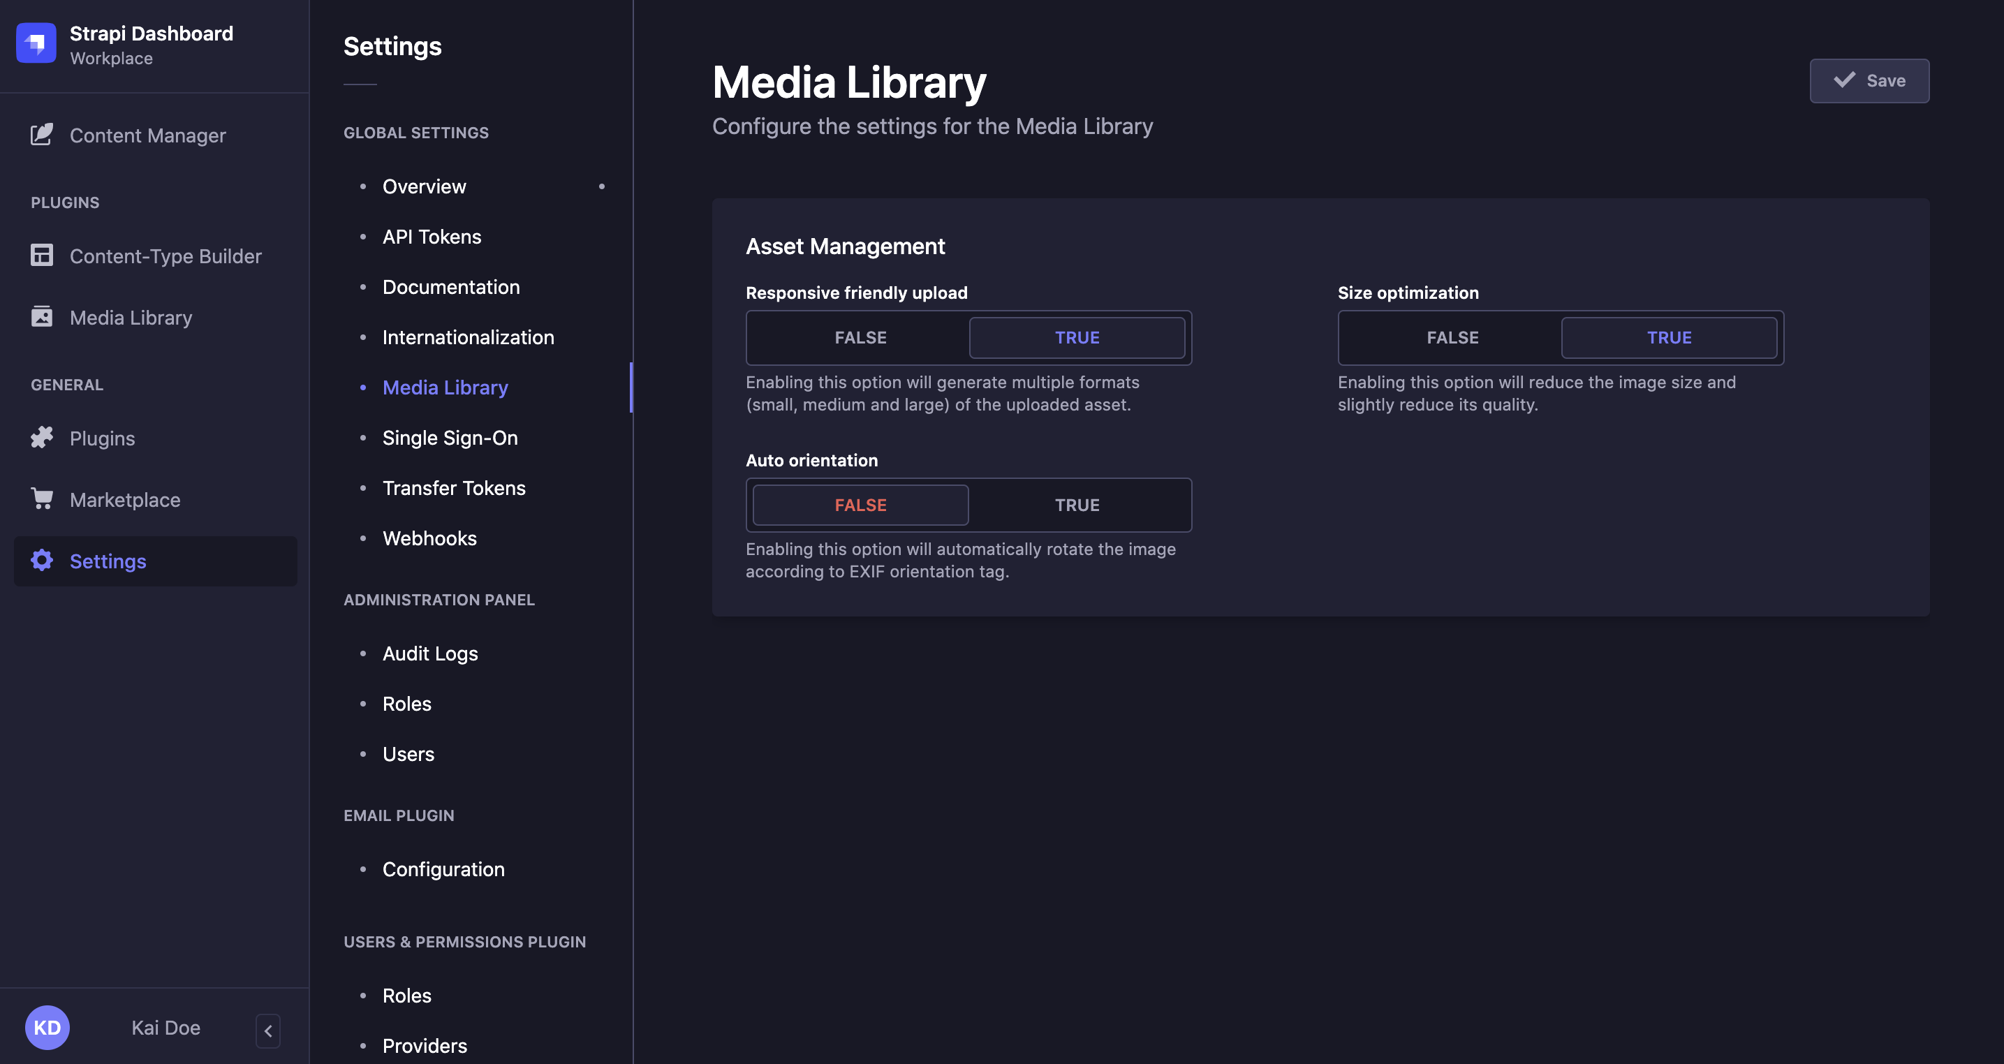Screen dimensions: 2004x1064
Task: Switch to the API Tokens settings page
Action: point(431,236)
